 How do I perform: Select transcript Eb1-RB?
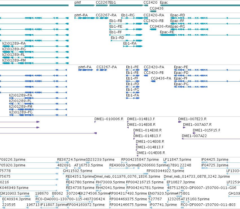[x=126, y=24]
